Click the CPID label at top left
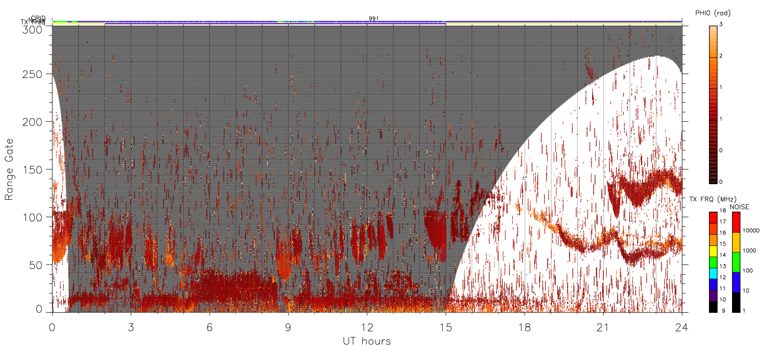The height and width of the screenshot is (354, 767). coord(38,18)
